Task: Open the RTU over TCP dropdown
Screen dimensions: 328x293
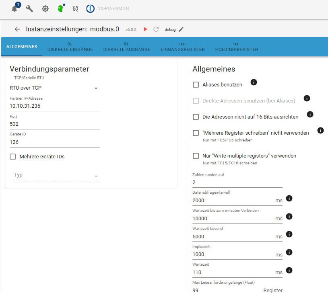Action: click(54, 88)
